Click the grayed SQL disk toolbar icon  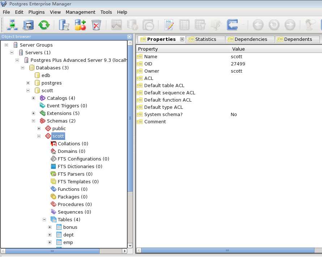click(148, 25)
